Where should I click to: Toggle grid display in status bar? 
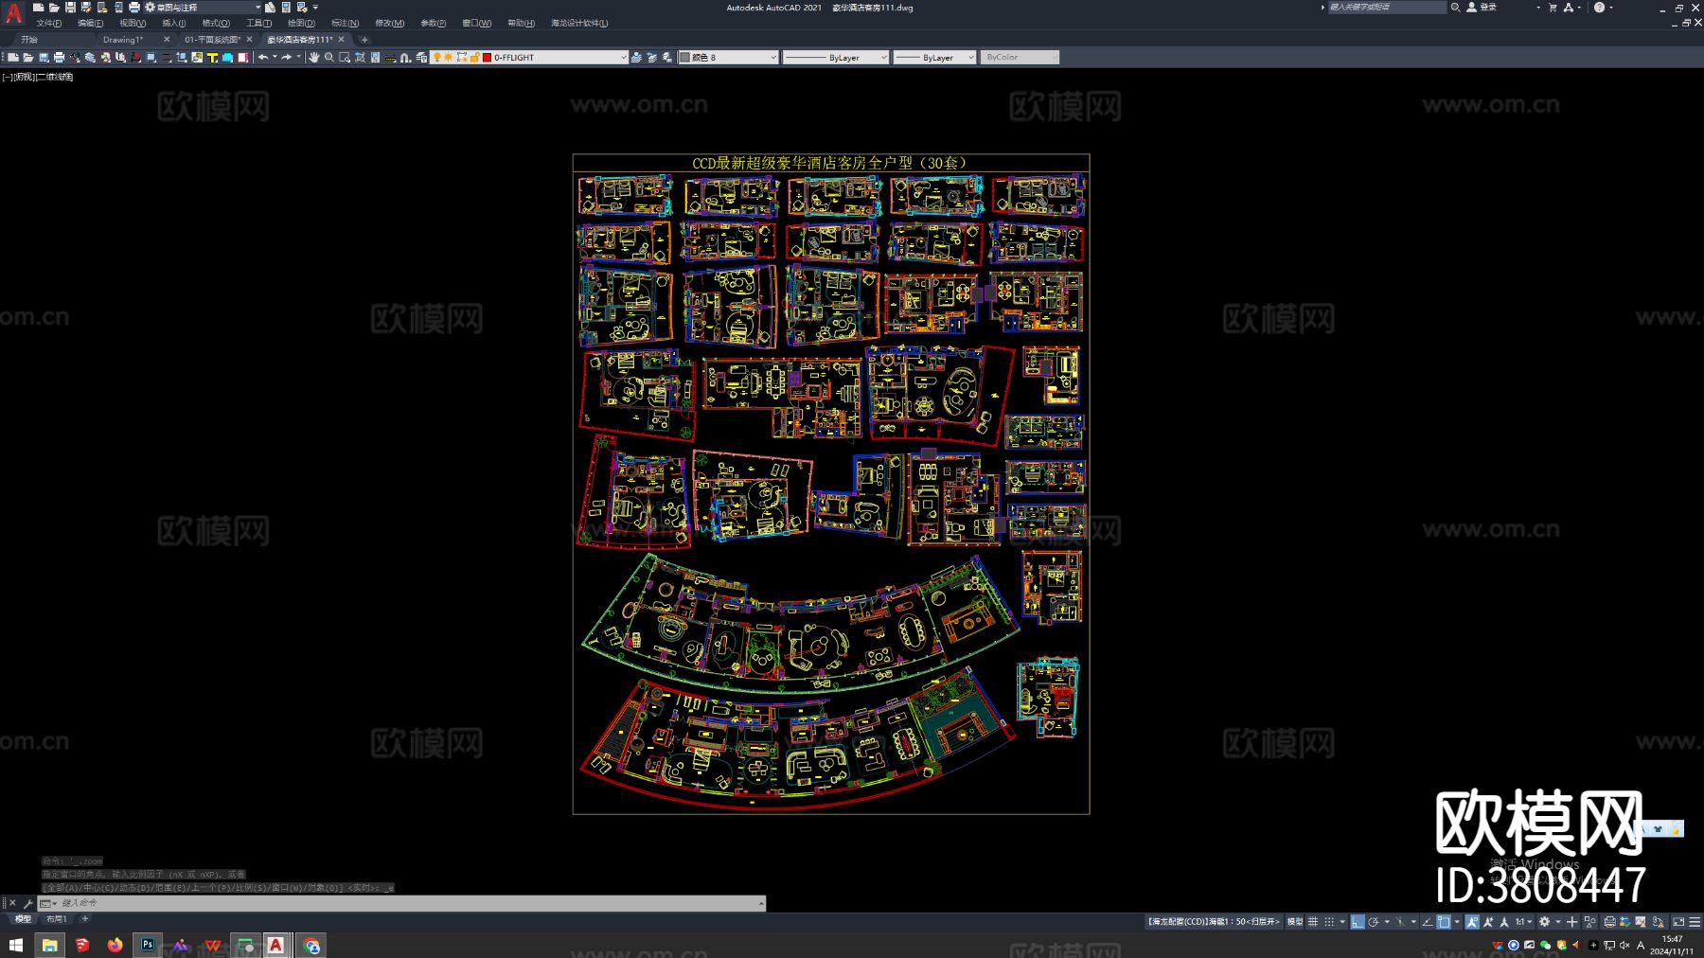coord(1313,922)
